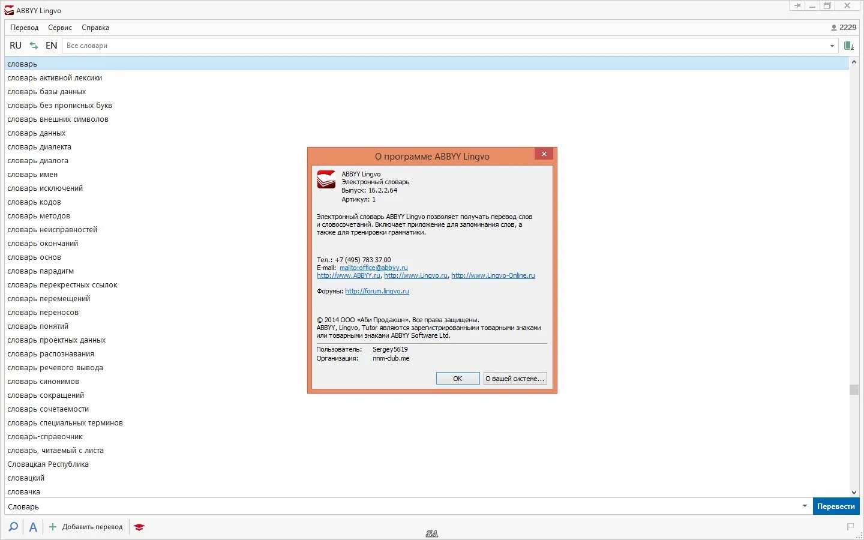864x540 pixels.
Task: Select RU source language button
Action: [x=16, y=46]
